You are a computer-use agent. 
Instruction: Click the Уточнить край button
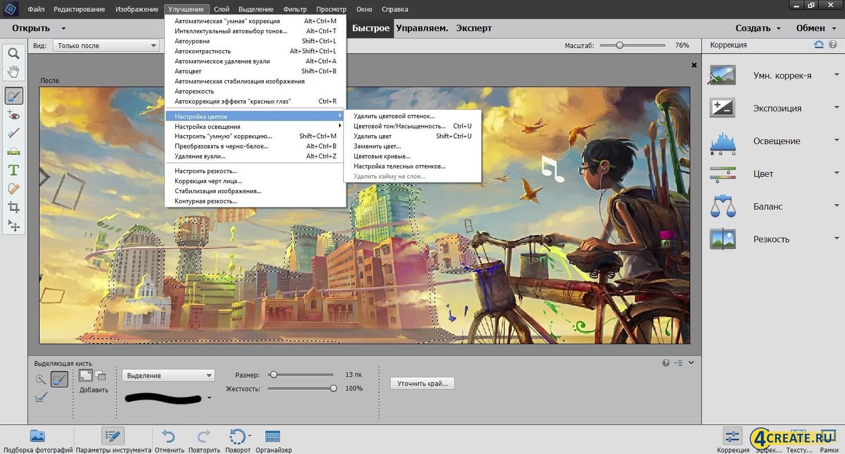422,384
